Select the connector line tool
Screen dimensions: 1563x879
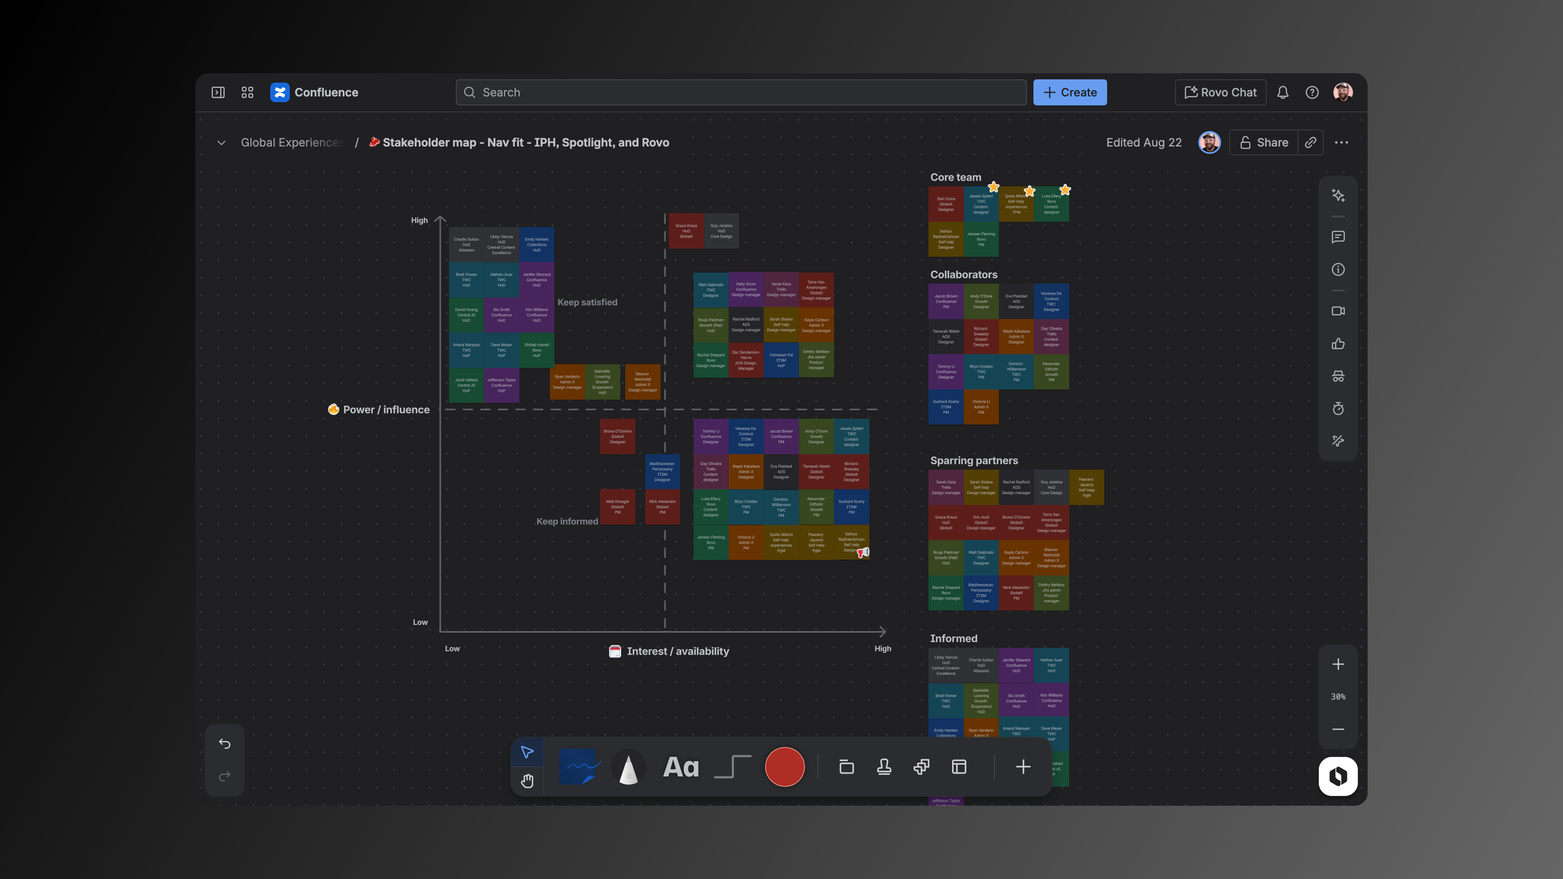coord(732,767)
